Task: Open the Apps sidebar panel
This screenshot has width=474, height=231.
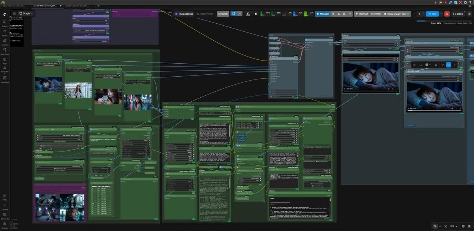Action: (x=5, y=61)
